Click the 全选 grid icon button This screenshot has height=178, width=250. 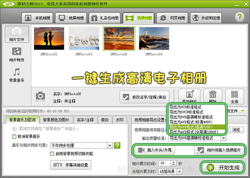[x=235, y=97]
